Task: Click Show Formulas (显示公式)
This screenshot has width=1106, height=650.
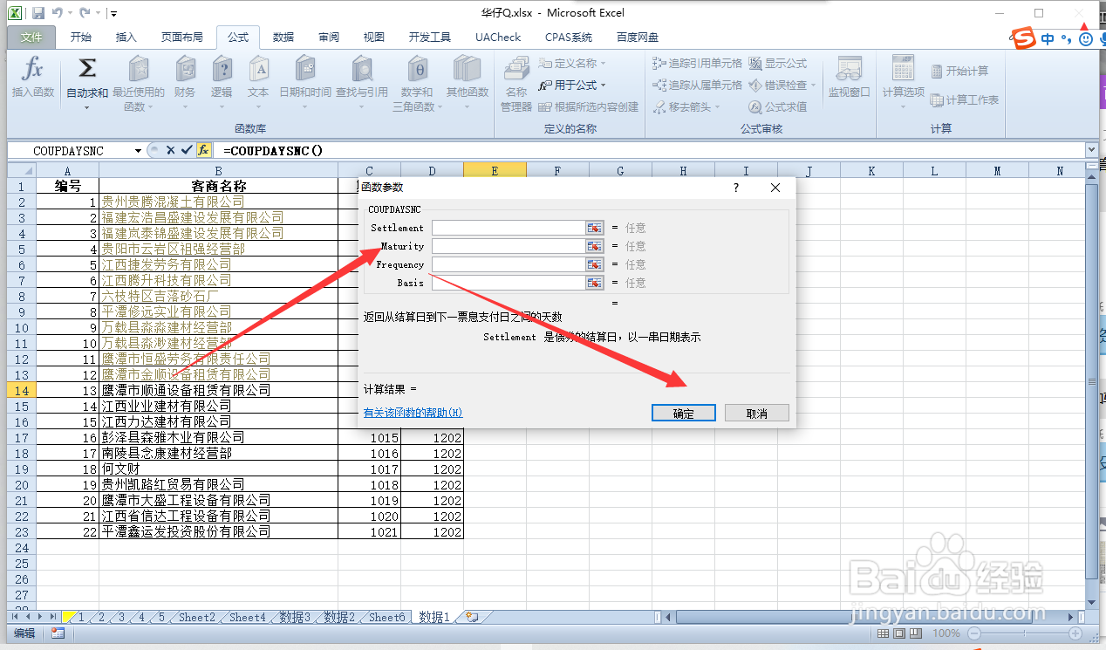Action: pyautogui.click(x=778, y=64)
